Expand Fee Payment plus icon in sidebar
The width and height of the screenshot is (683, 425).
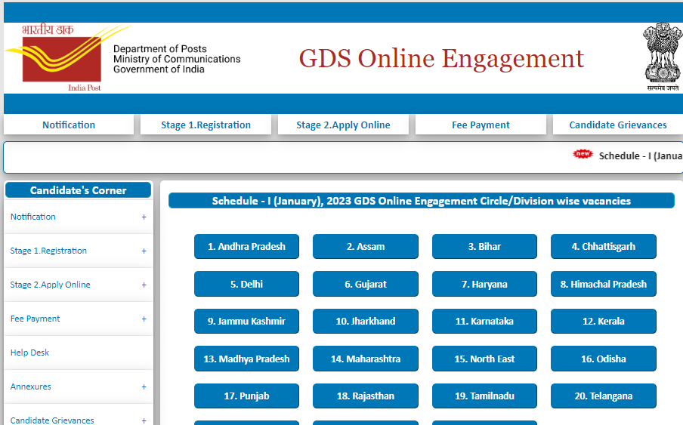(x=144, y=319)
